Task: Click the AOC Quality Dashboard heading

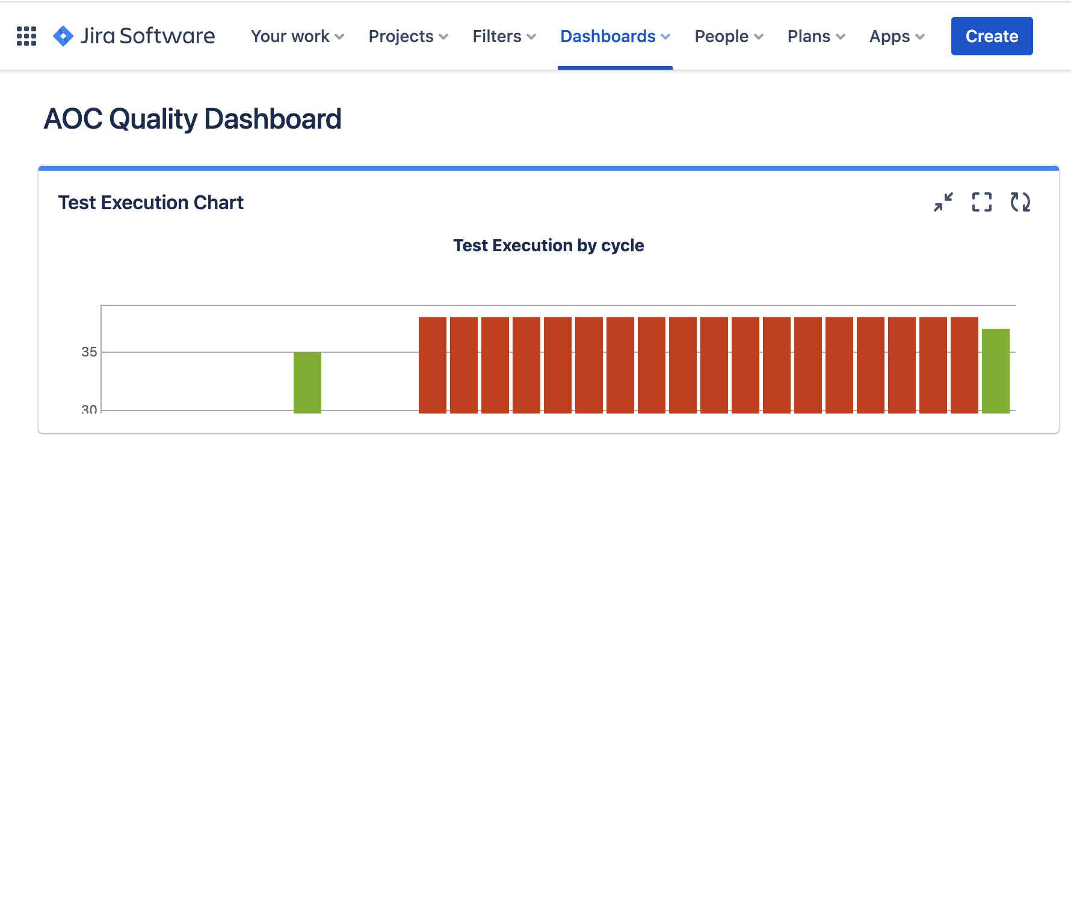Action: coord(193,119)
